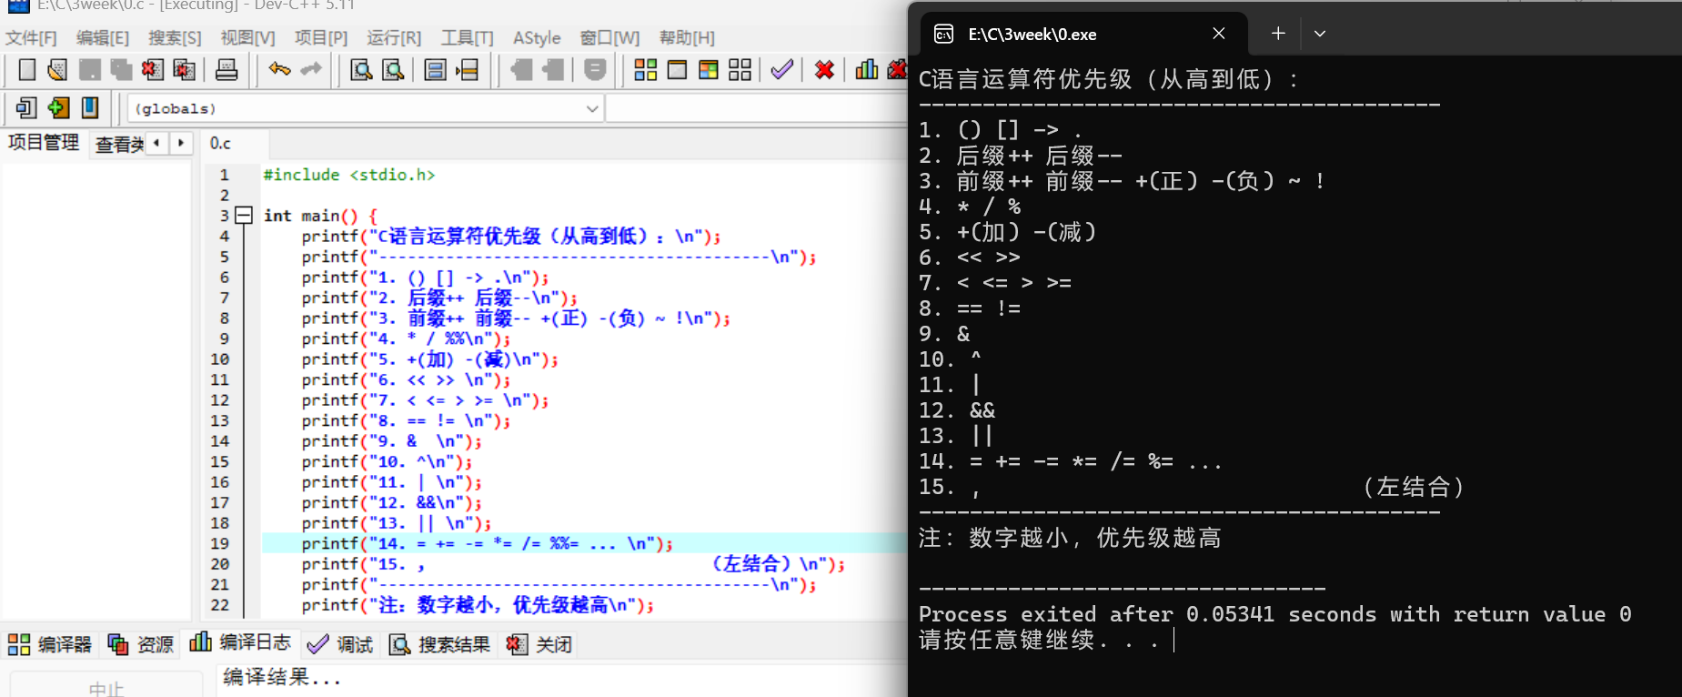1682x697 pixels.
Task: Click the 关闭 tab in bottom panel
Action: tap(539, 644)
